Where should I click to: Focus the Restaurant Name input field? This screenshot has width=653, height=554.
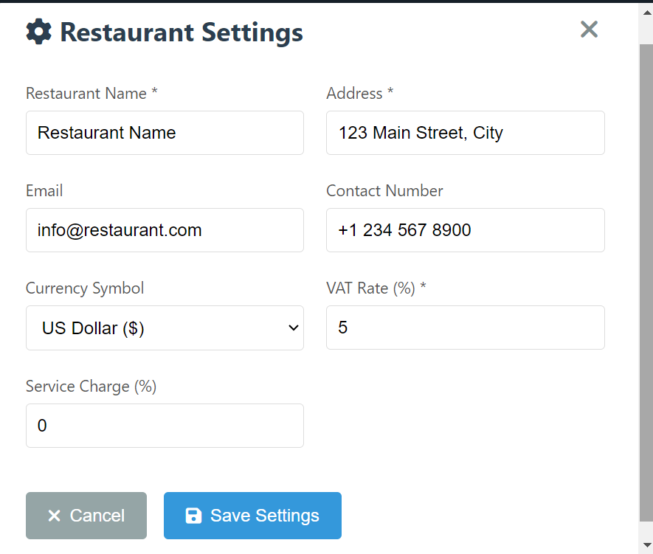tap(165, 133)
